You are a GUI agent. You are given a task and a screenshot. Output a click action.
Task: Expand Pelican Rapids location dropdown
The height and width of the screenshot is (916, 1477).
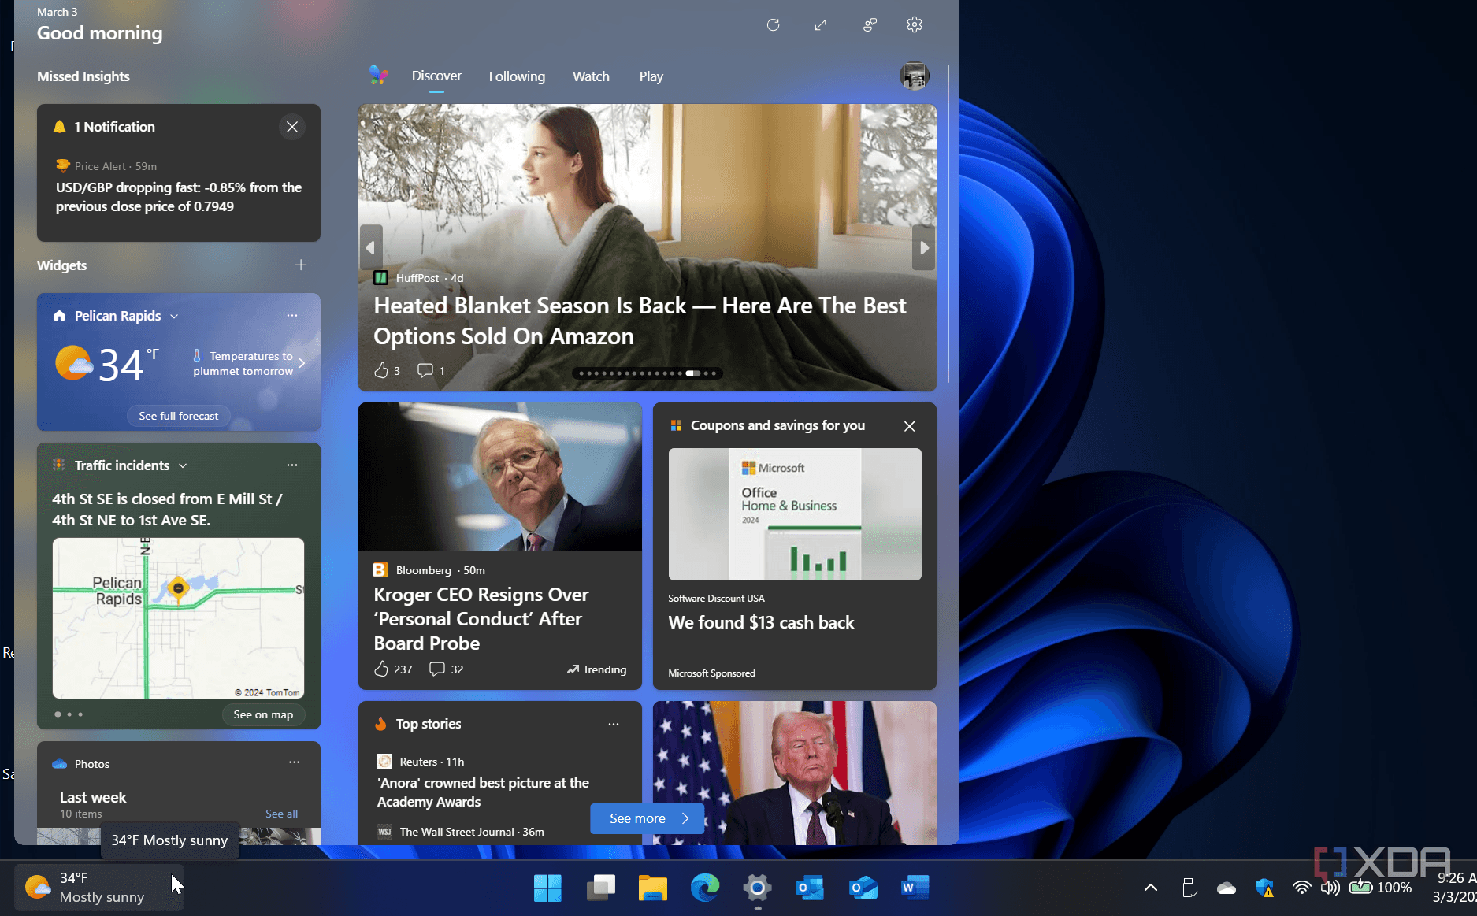pyautogui.click(x=174, y=317)
